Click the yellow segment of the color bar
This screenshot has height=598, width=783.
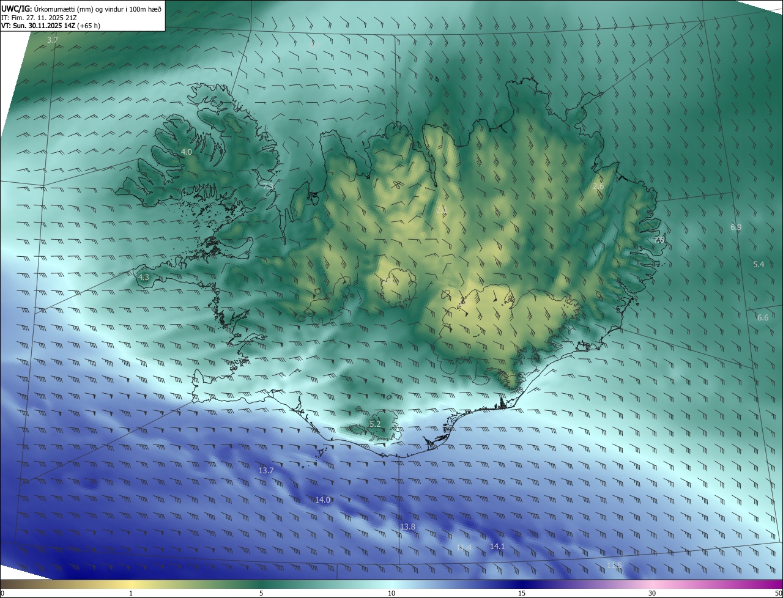click(x=132, y=584)
